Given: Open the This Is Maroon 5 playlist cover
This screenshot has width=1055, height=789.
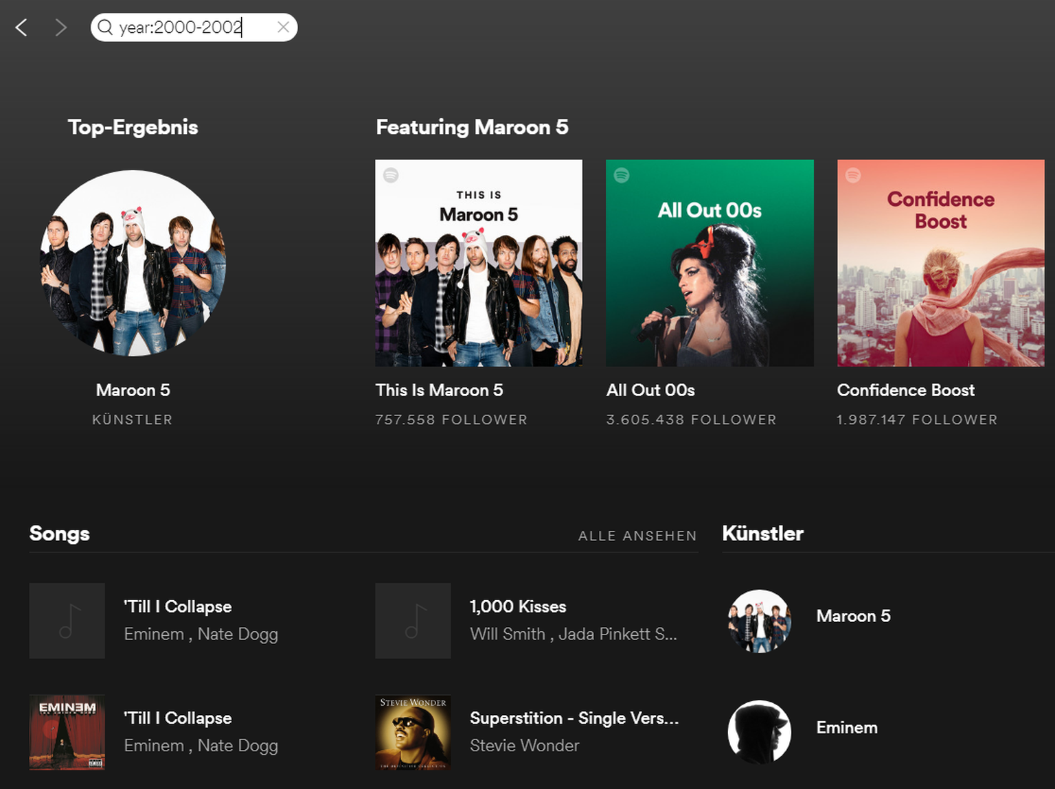Looking at the screenshot, I should (479, 263).
